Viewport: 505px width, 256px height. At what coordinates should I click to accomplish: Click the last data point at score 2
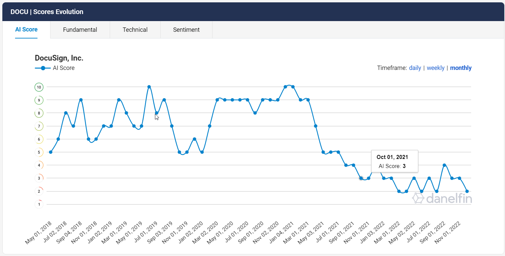[x=467, y=191]
